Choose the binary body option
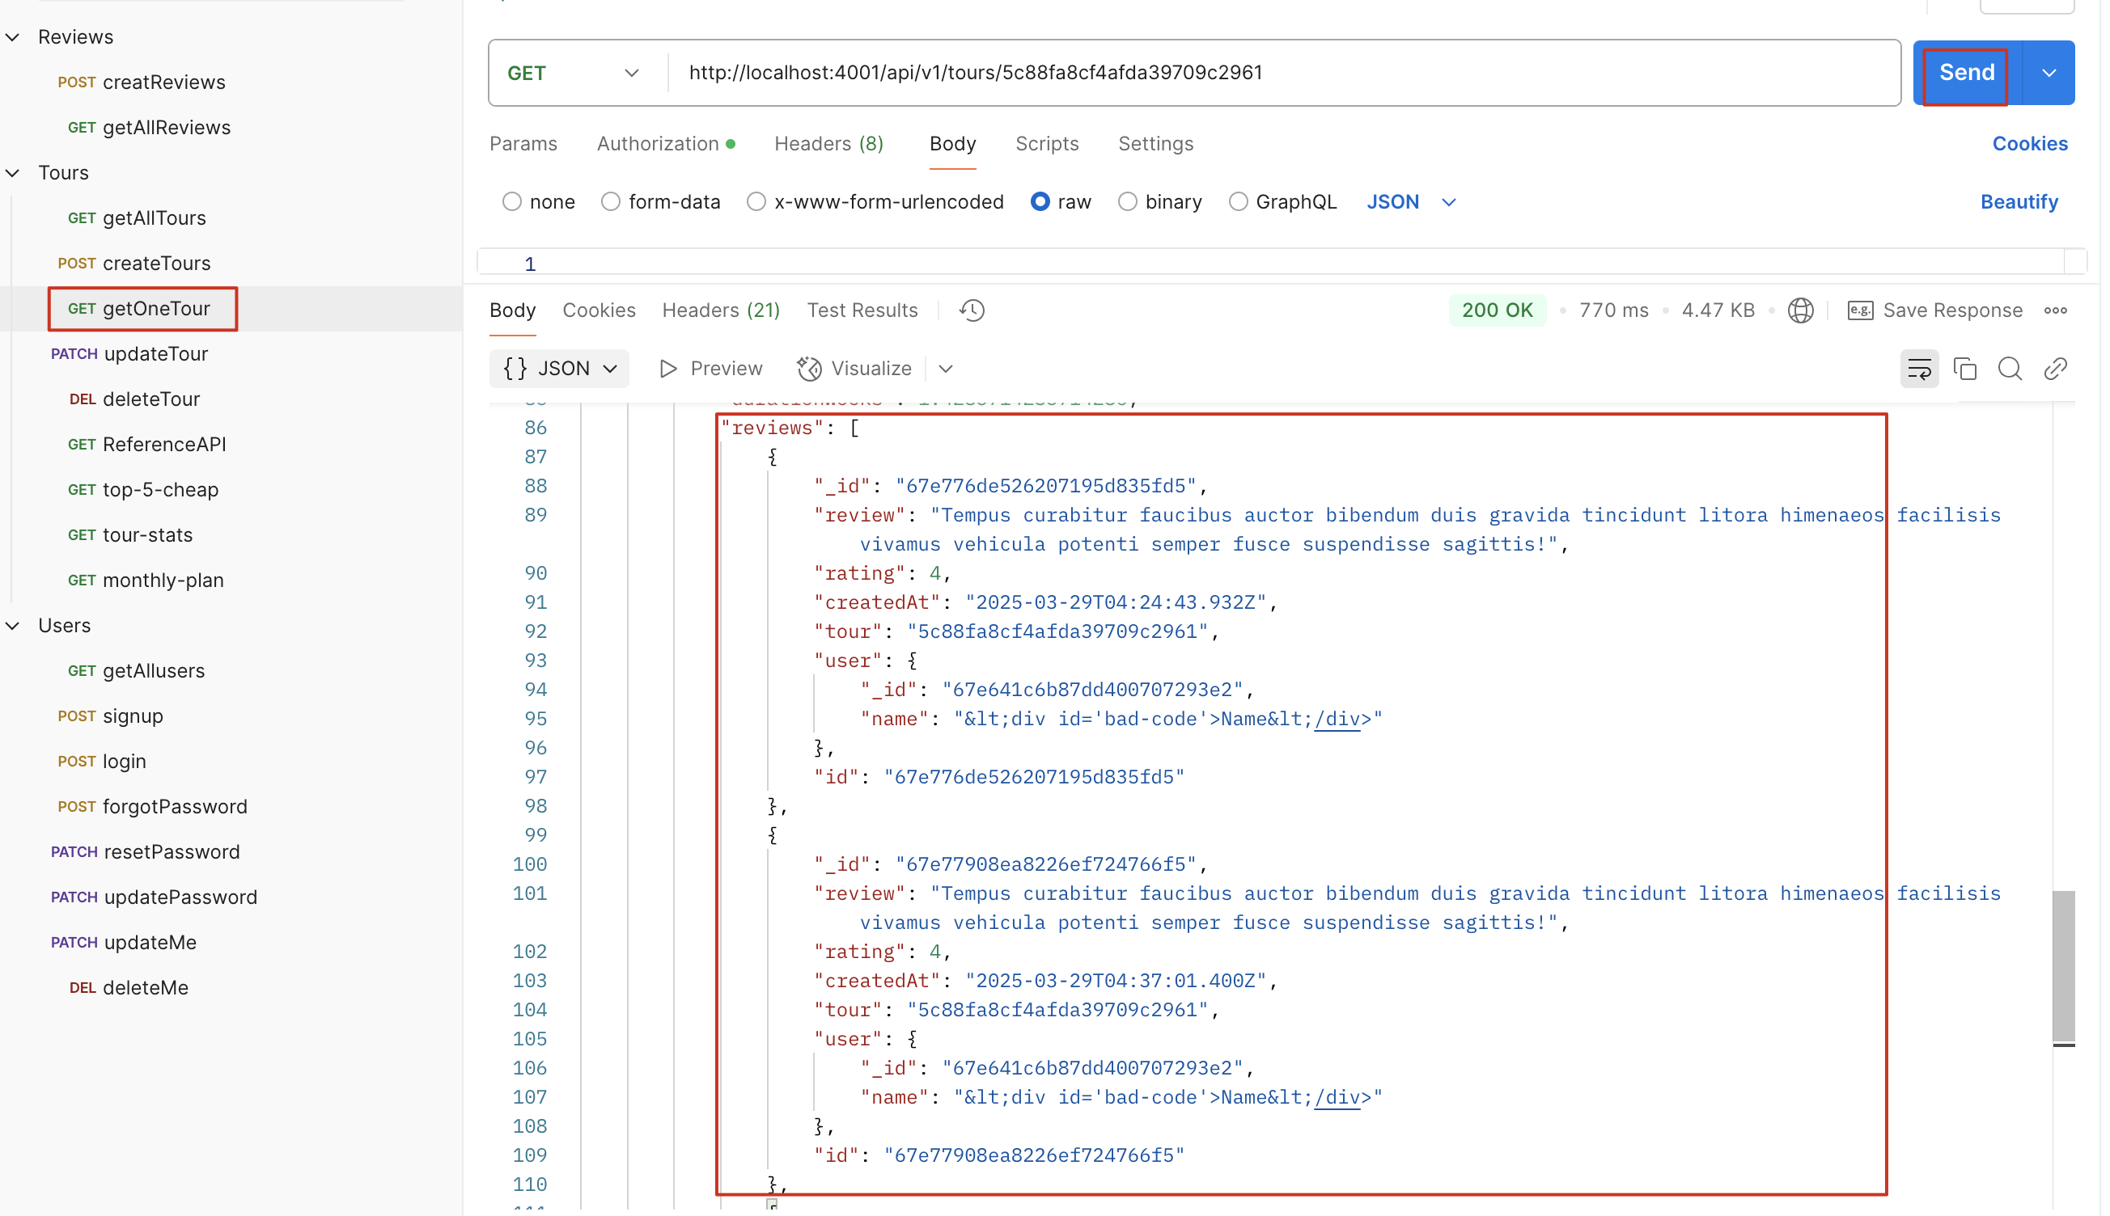The width and height of the screenshot is (2110, 1216). (x=1127, y=202)
